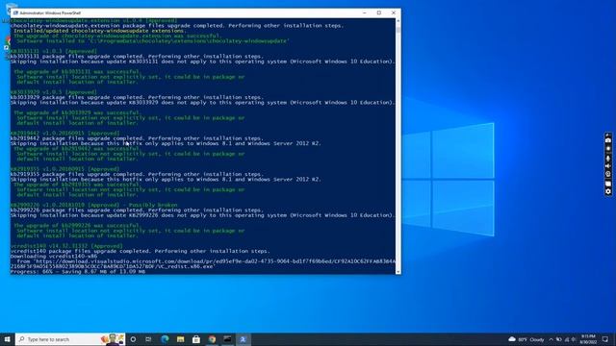Click the Cortana circle icon on taskbar
The height and width of the screenshot is (346, 616).
point(133,339)
